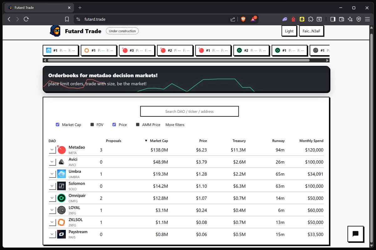Expand the Paystream row

pyautogui.click(x=52, y=235)
